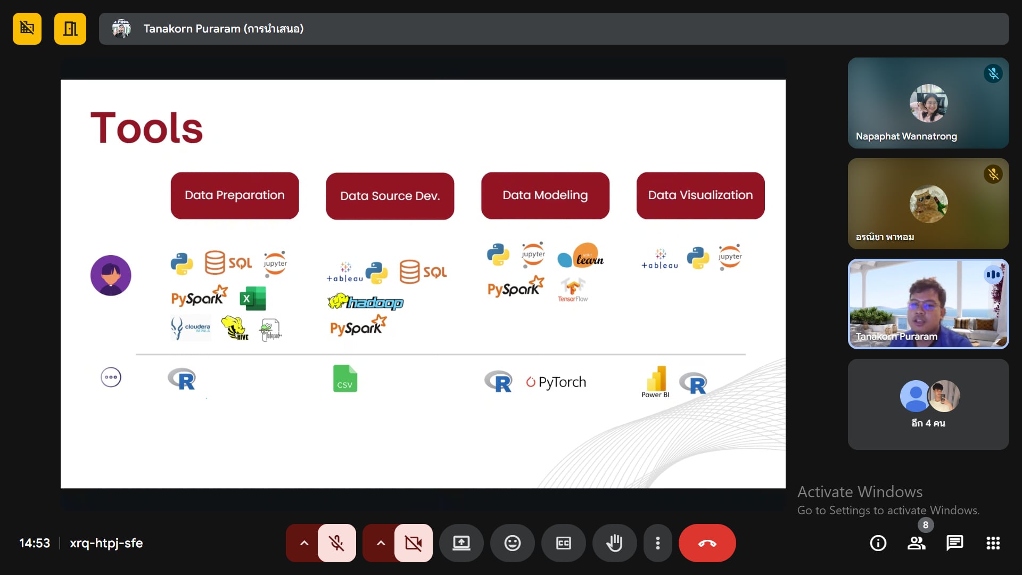Open the emoji reactions panel

tap(512, 543)
